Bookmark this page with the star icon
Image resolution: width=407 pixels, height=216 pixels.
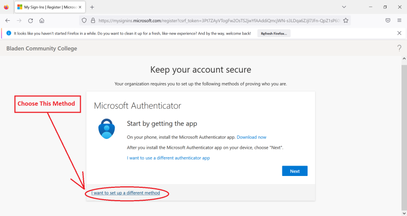[x=346, y=21]
